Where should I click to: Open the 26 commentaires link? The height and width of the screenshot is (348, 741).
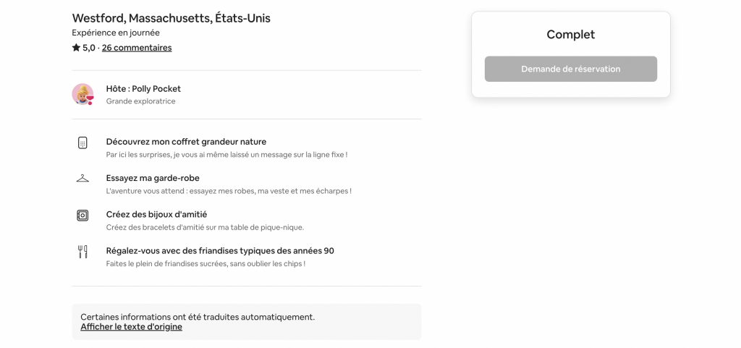click(137, 48)
